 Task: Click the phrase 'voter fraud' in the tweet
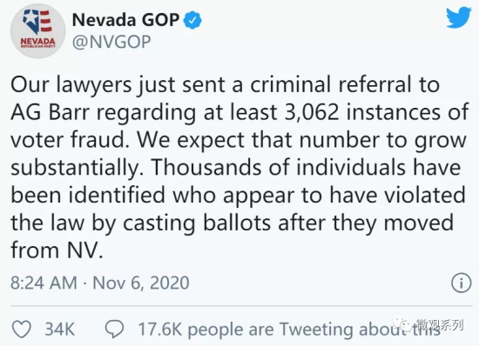click(x=70, y=140)
